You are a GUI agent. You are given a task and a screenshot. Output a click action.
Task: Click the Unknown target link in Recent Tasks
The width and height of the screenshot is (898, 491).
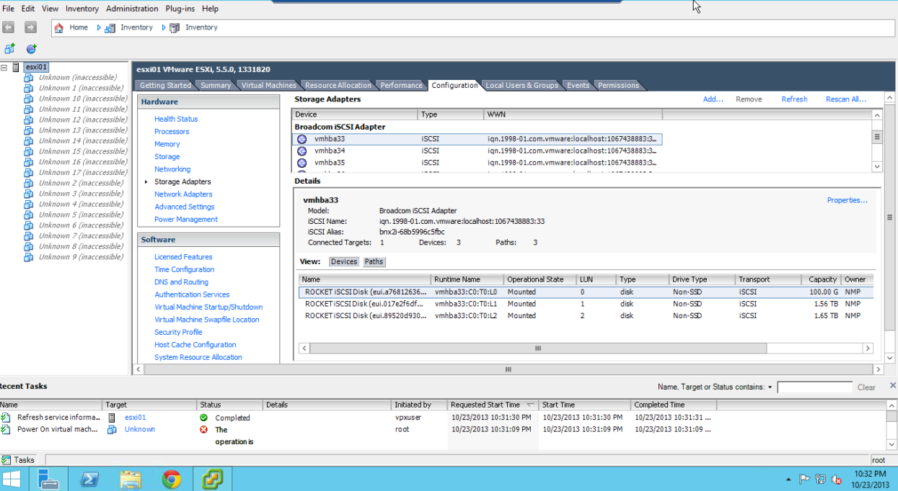pos(139,430)
